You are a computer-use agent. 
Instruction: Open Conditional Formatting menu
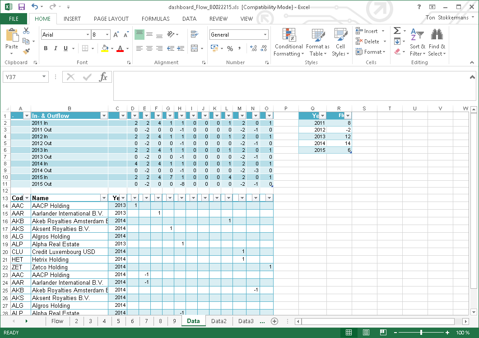[288, 42]
